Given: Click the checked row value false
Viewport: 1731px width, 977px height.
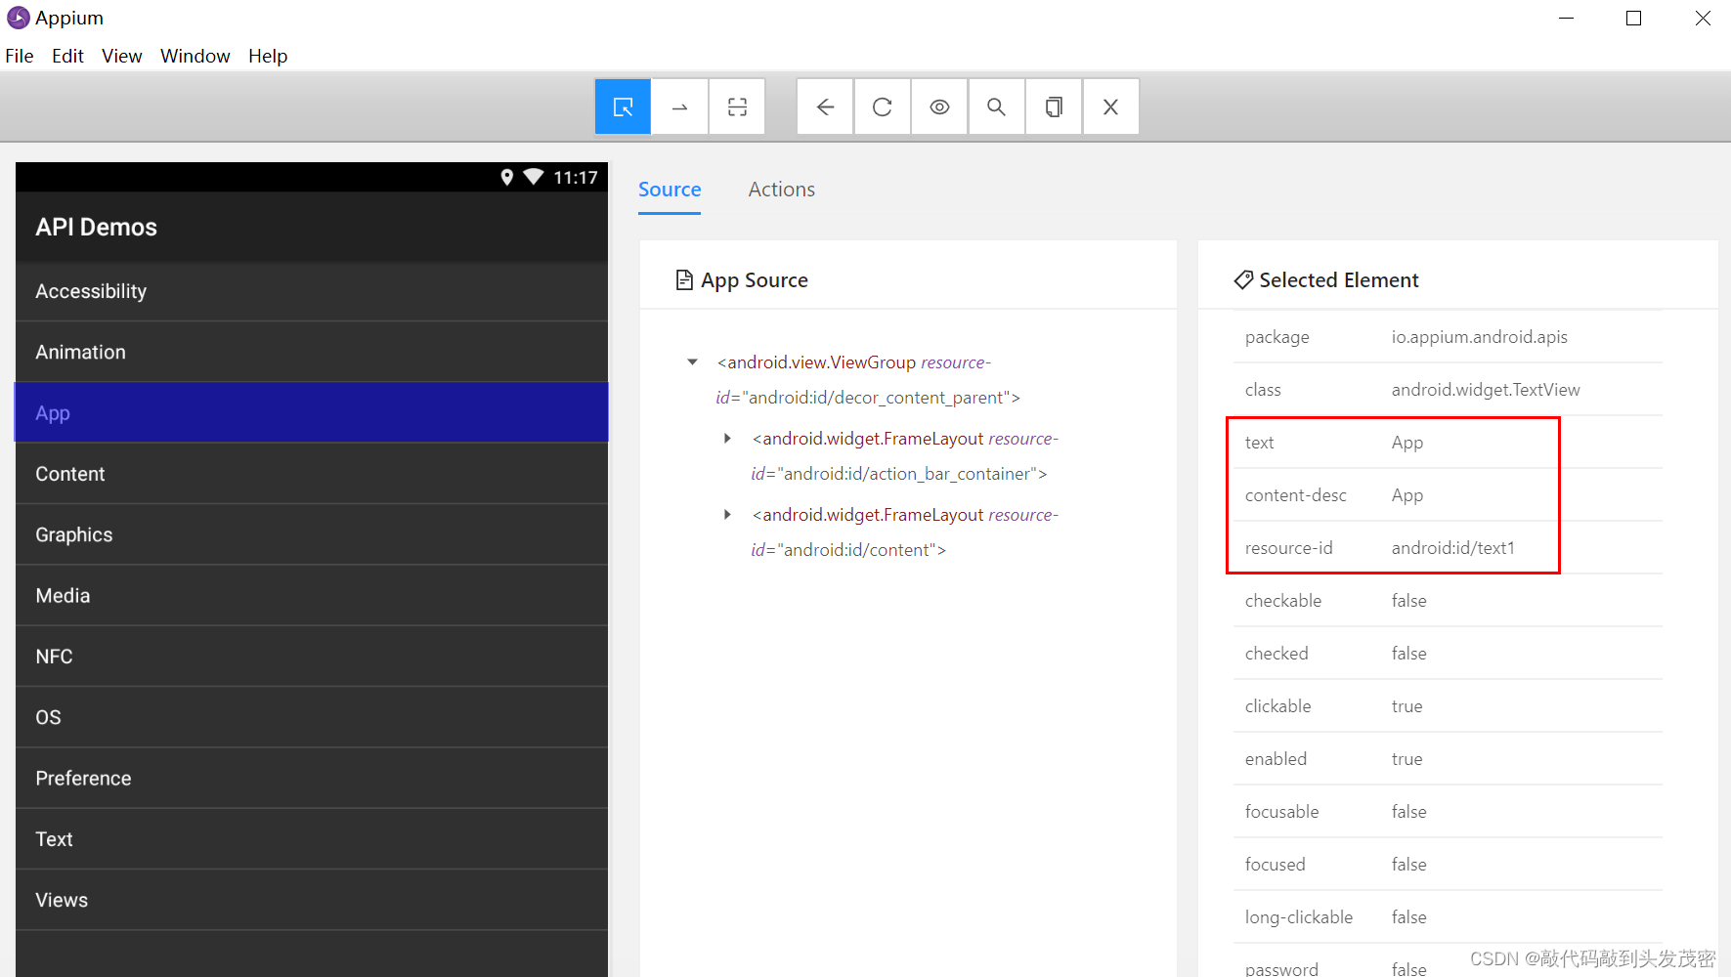Looking at the screenshot, I should tap(1409, 654).
